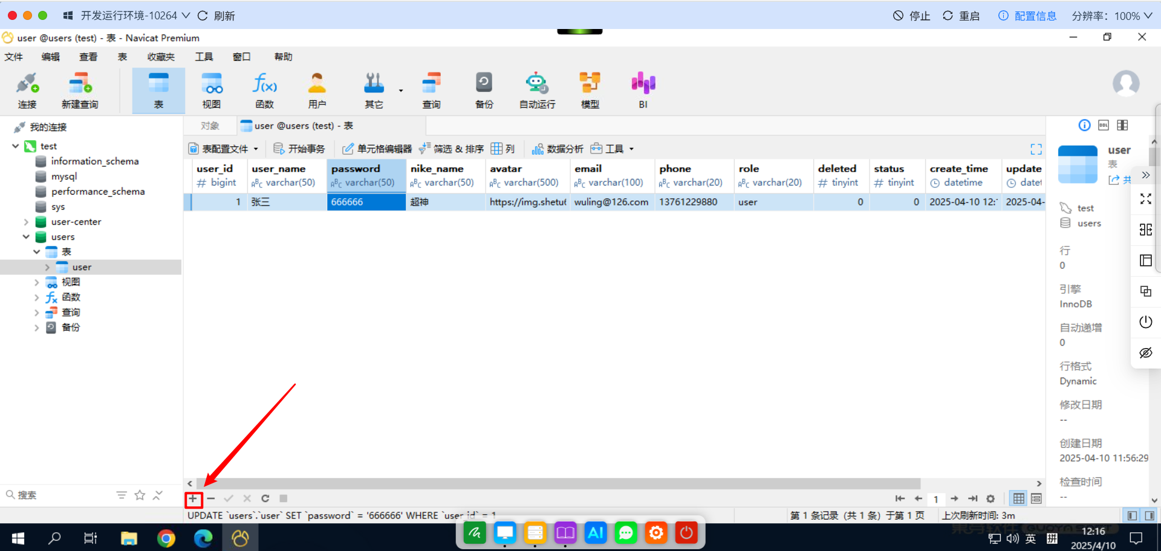Toggle the favorites star filter in sidebar
Viewport: 1161px width, 551px height.
(140, 495)
